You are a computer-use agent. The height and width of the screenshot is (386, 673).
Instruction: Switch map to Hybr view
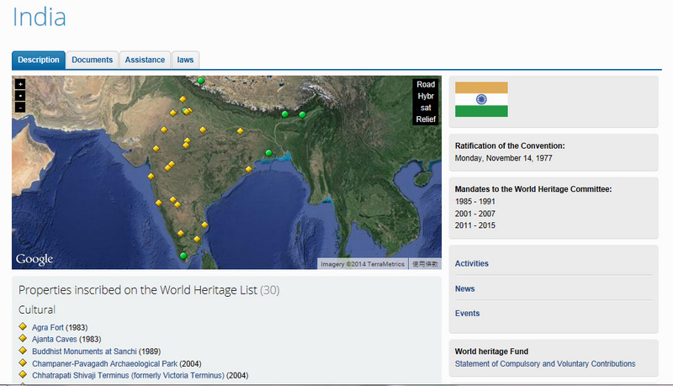426,96
